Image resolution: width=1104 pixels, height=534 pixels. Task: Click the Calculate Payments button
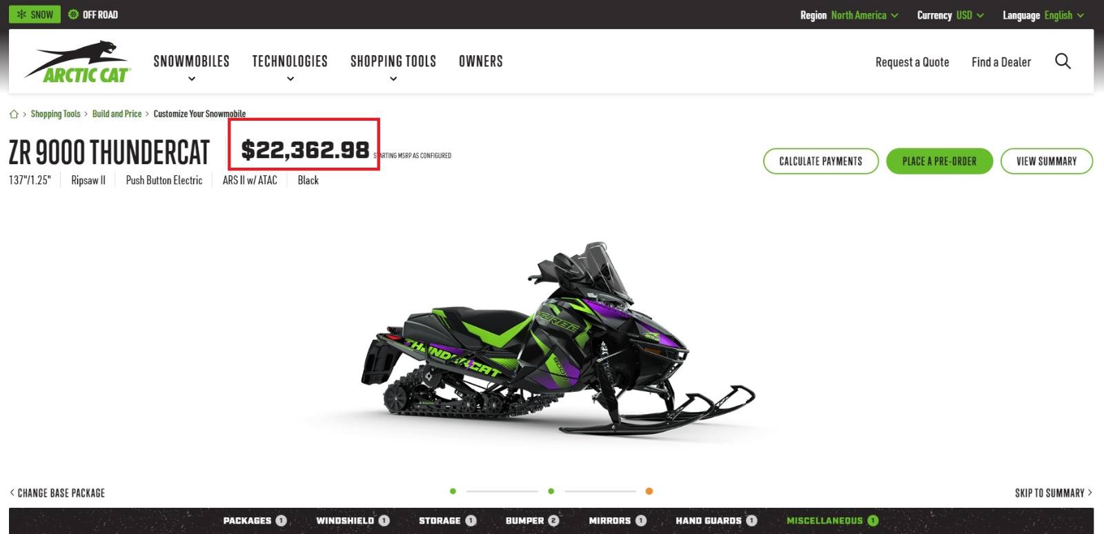pos(820,161)
